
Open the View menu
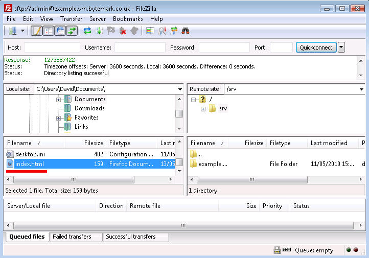pyautogui.click(x=47, y=19)
